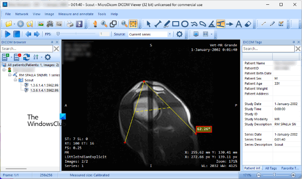Open the Source series dropdown
The height and width of the screenshot is (179, 302).
click(x=170, y=34)
